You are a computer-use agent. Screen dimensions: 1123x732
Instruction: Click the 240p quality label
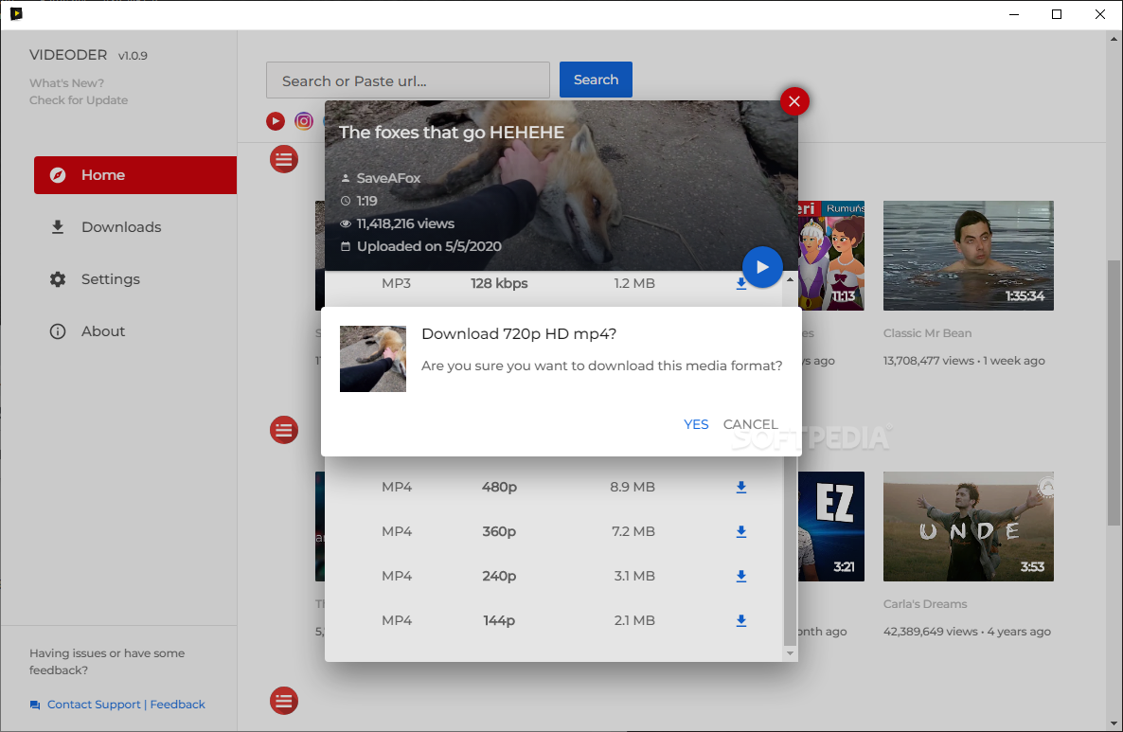[x=499, y=576]
